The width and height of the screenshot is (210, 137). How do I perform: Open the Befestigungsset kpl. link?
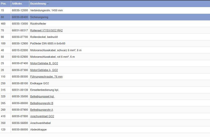[42, 96]
